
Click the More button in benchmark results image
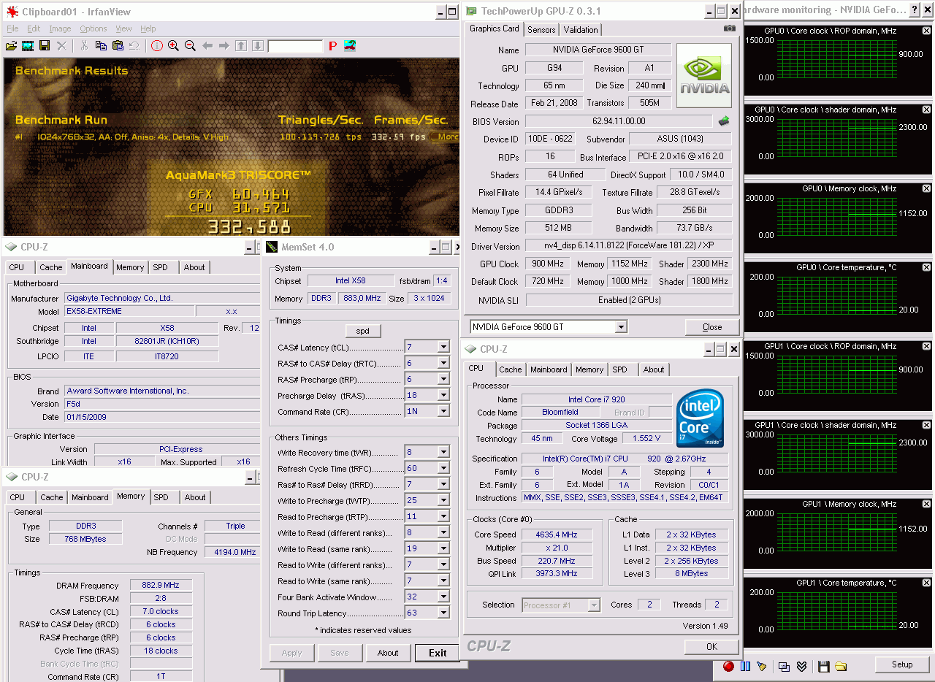[445, 137]
